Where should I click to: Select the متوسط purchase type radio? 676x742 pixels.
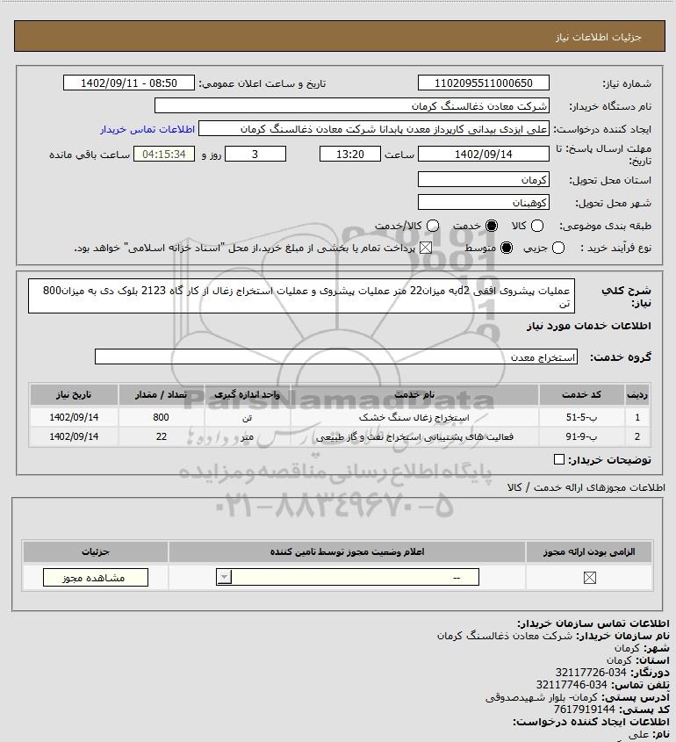click(507, 248)
